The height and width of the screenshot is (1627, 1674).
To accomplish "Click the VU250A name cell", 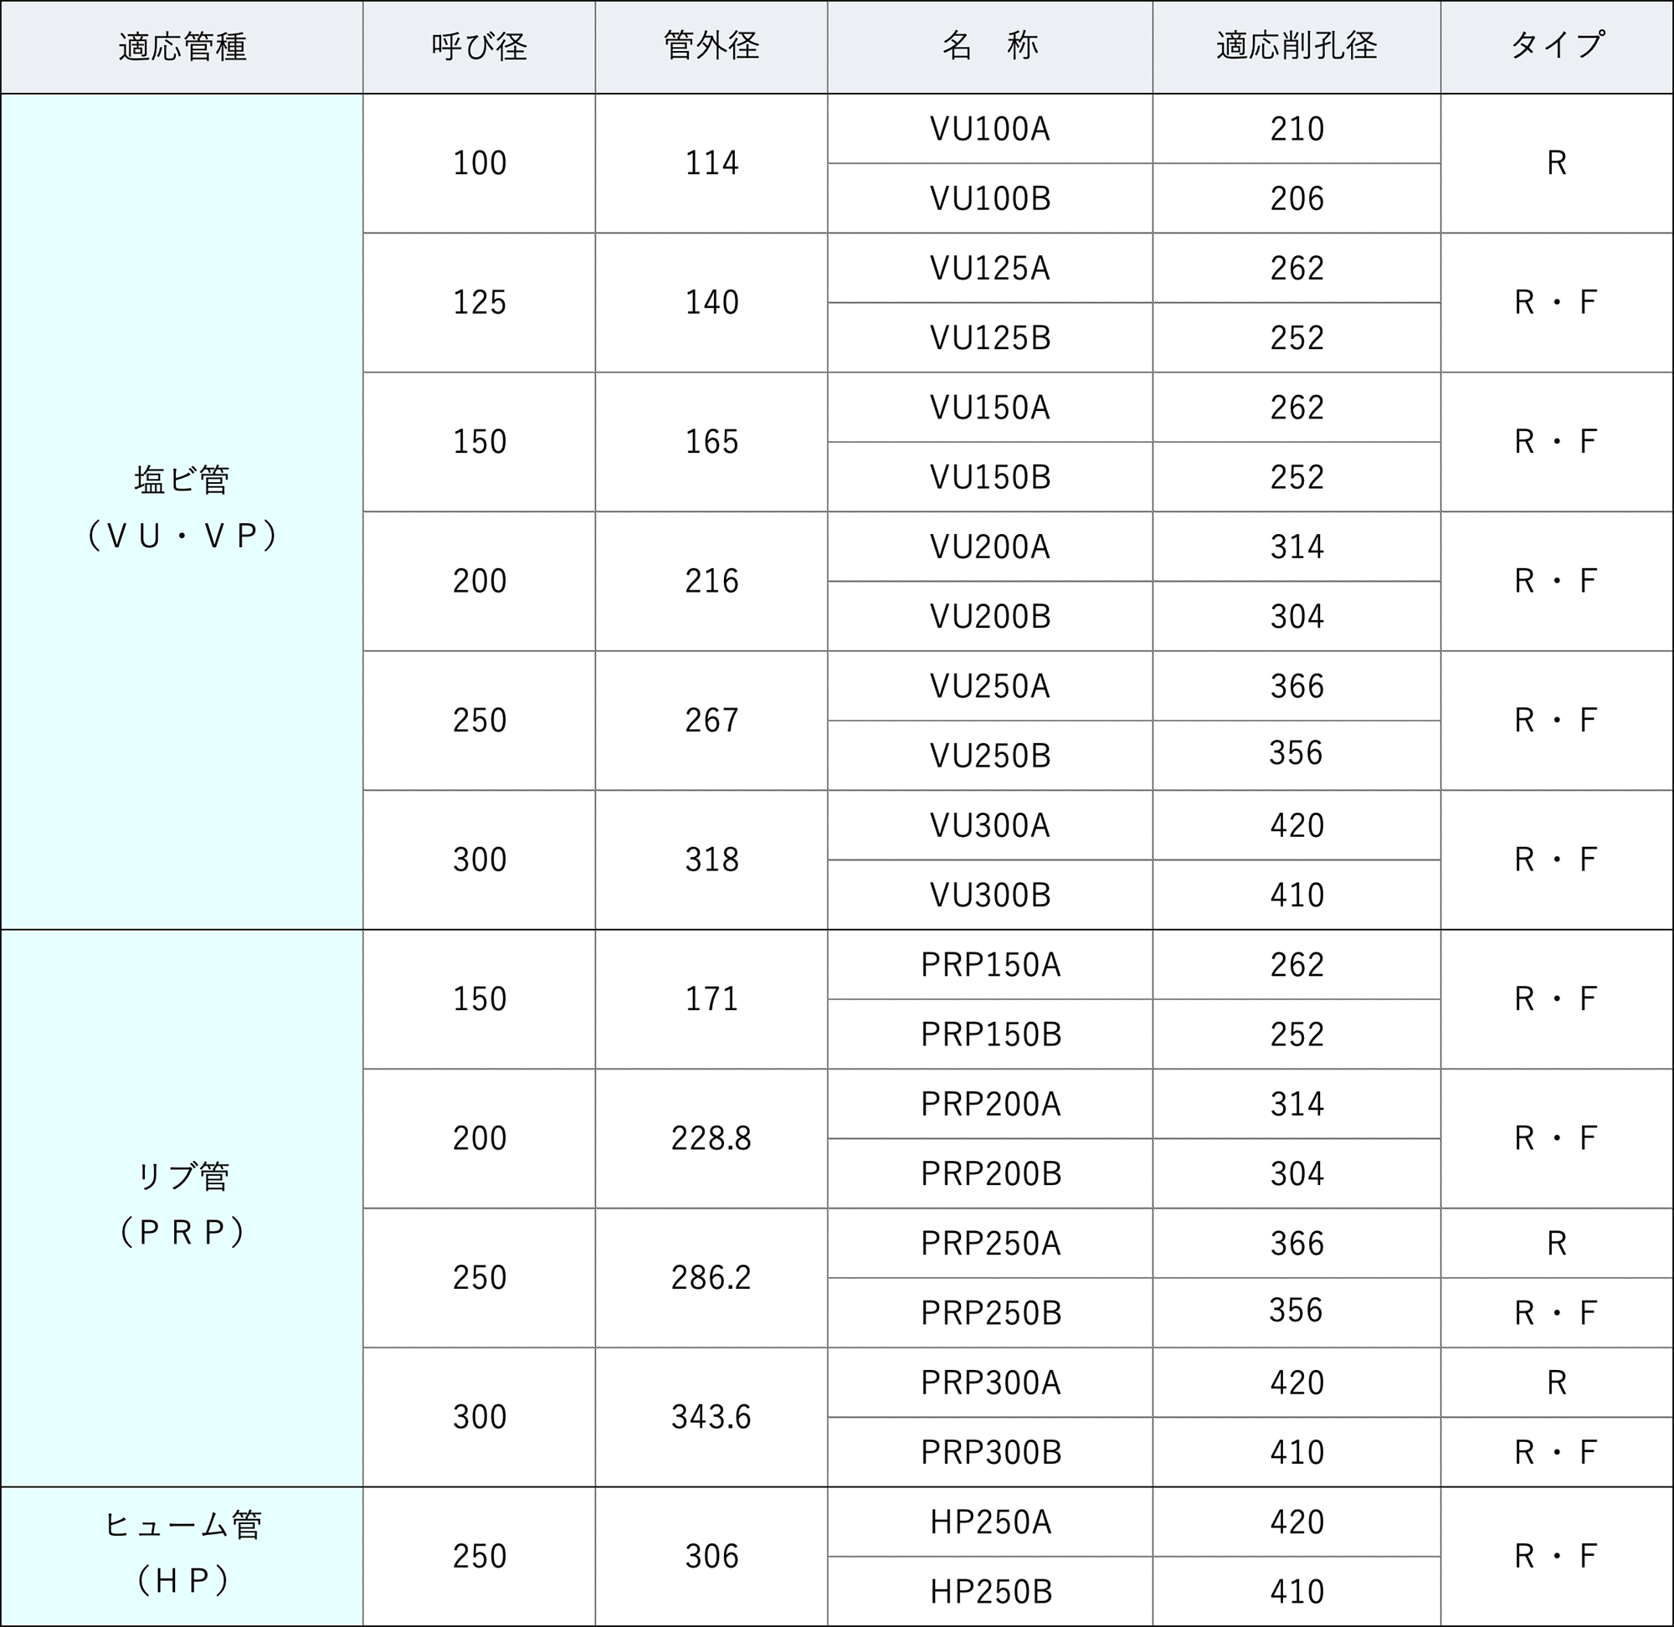I will coord(990,686).
